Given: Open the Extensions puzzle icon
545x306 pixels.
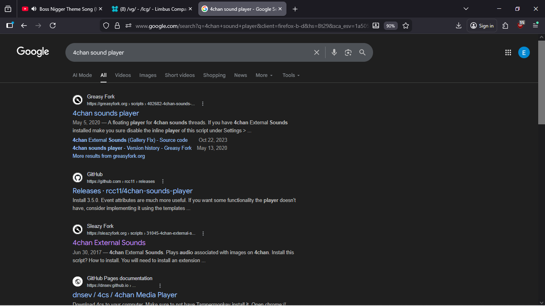Looking at the screenshot, I should coord(506,25).
